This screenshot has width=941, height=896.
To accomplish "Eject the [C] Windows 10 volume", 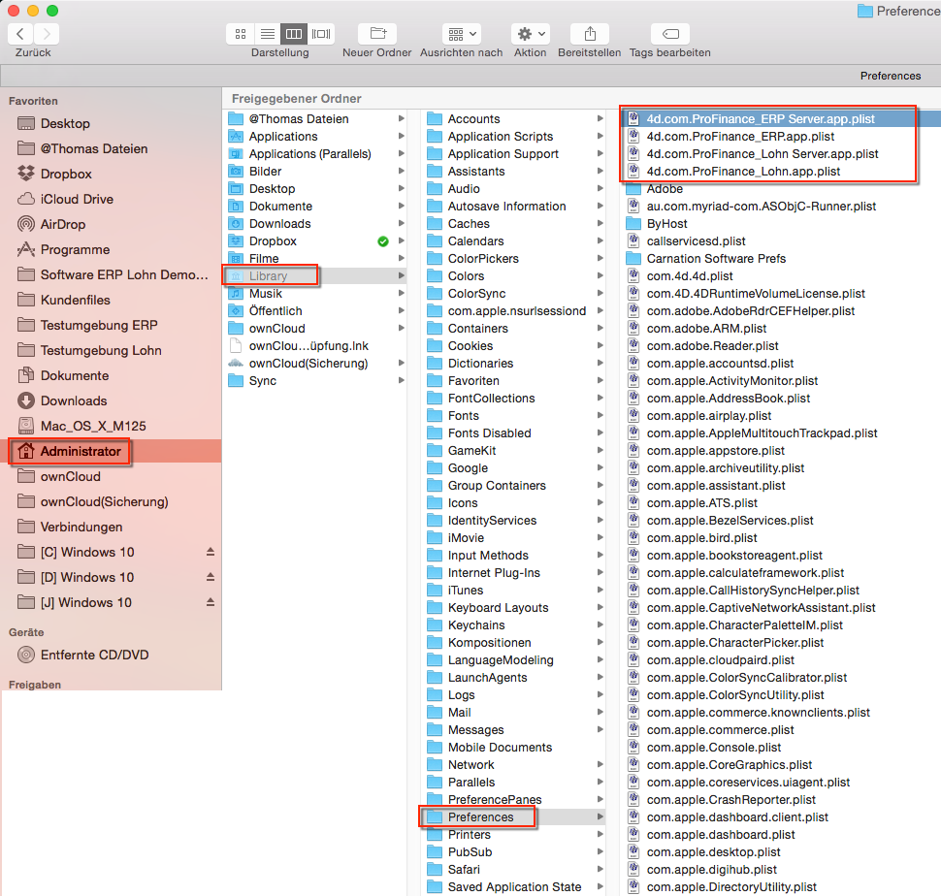I will pos(211,552).
